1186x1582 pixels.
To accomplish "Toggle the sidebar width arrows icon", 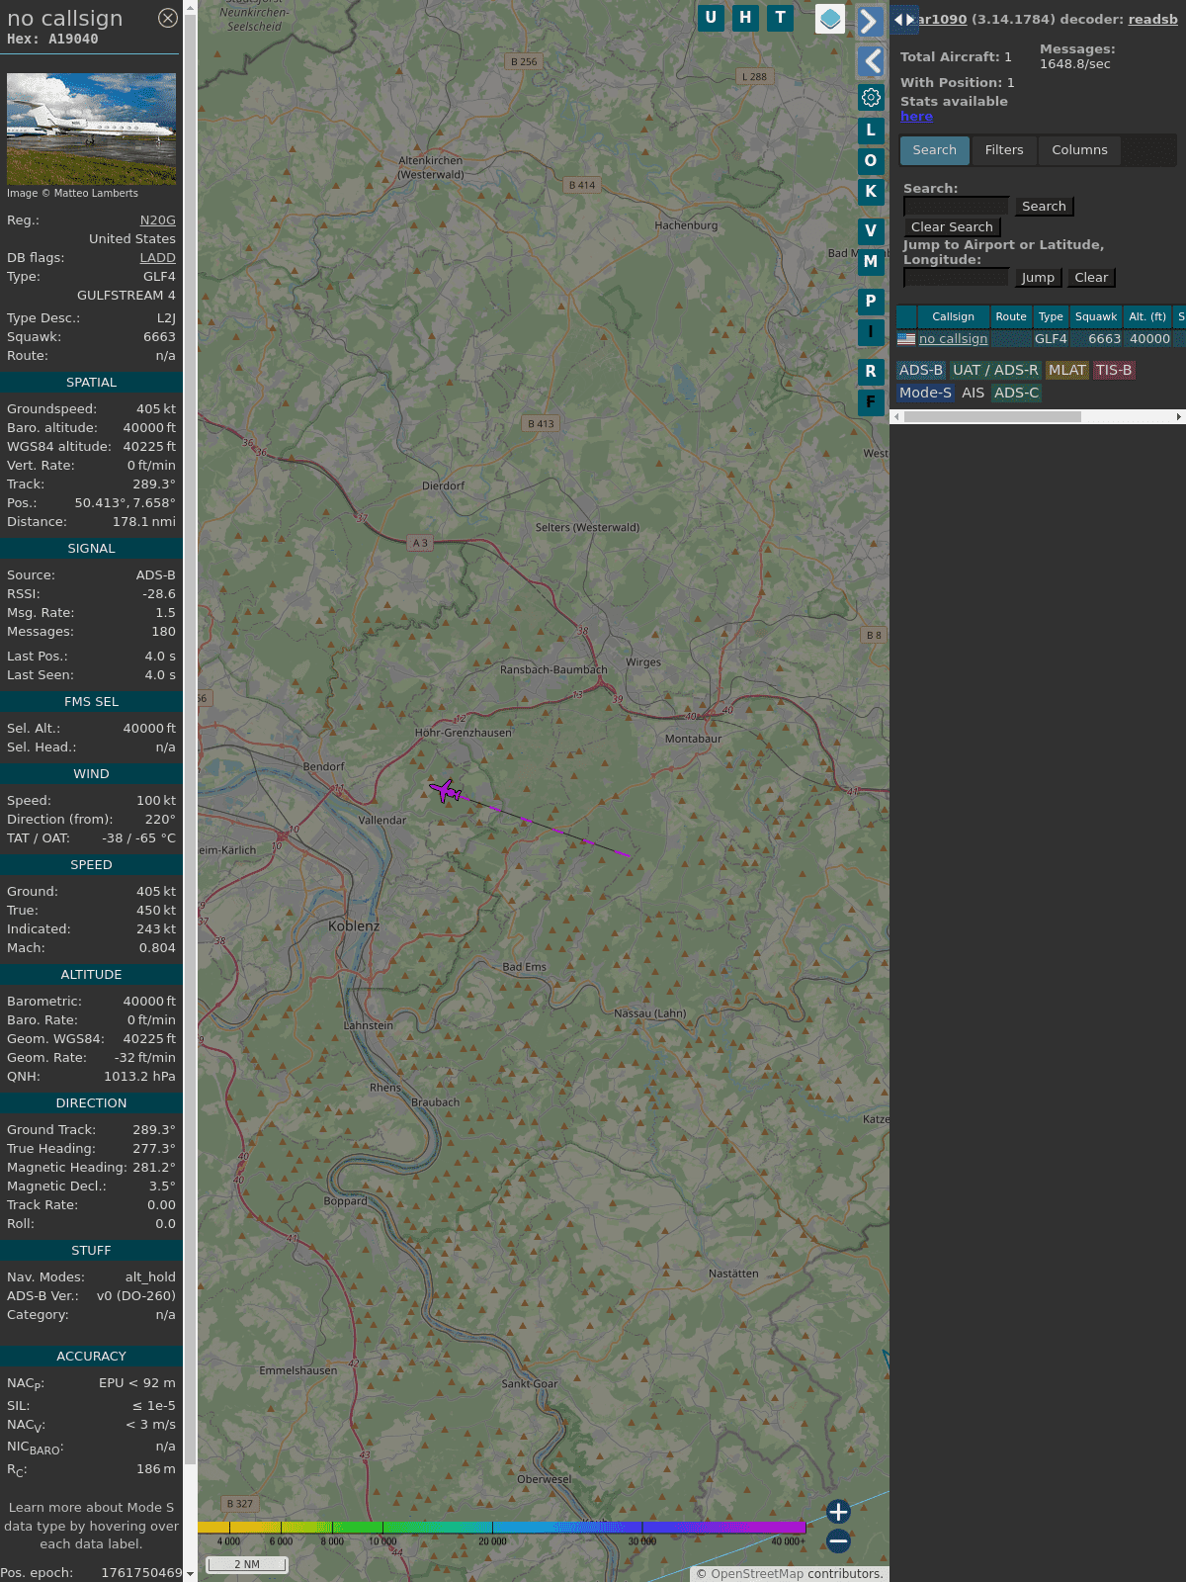I will point(903,19).
